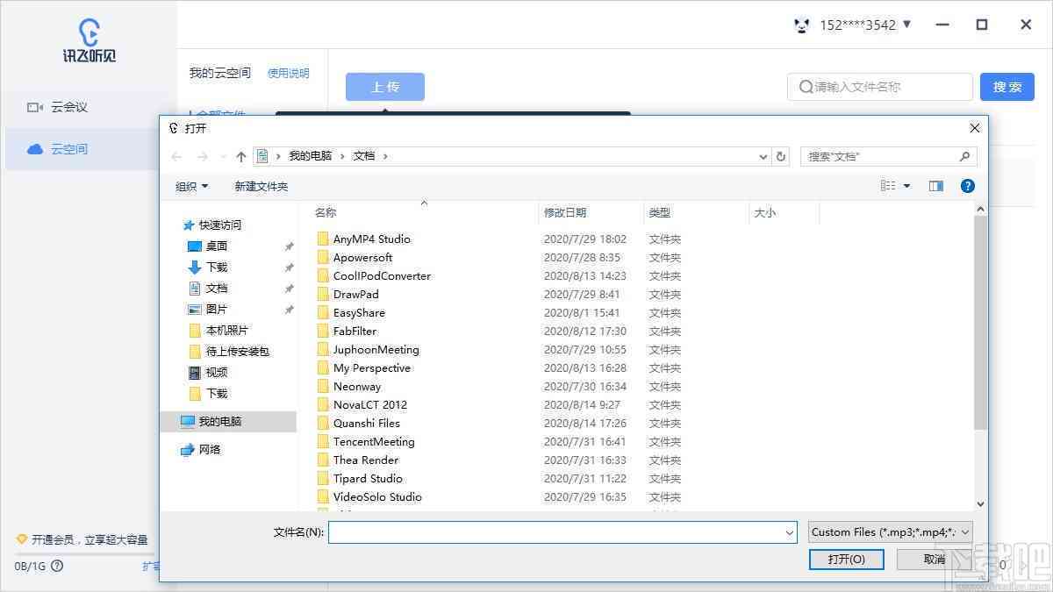The width and height of the screenshot is (1053, 592).
Task: Open recent locations dropdown arrow
Action: click(x=222, y=157)
